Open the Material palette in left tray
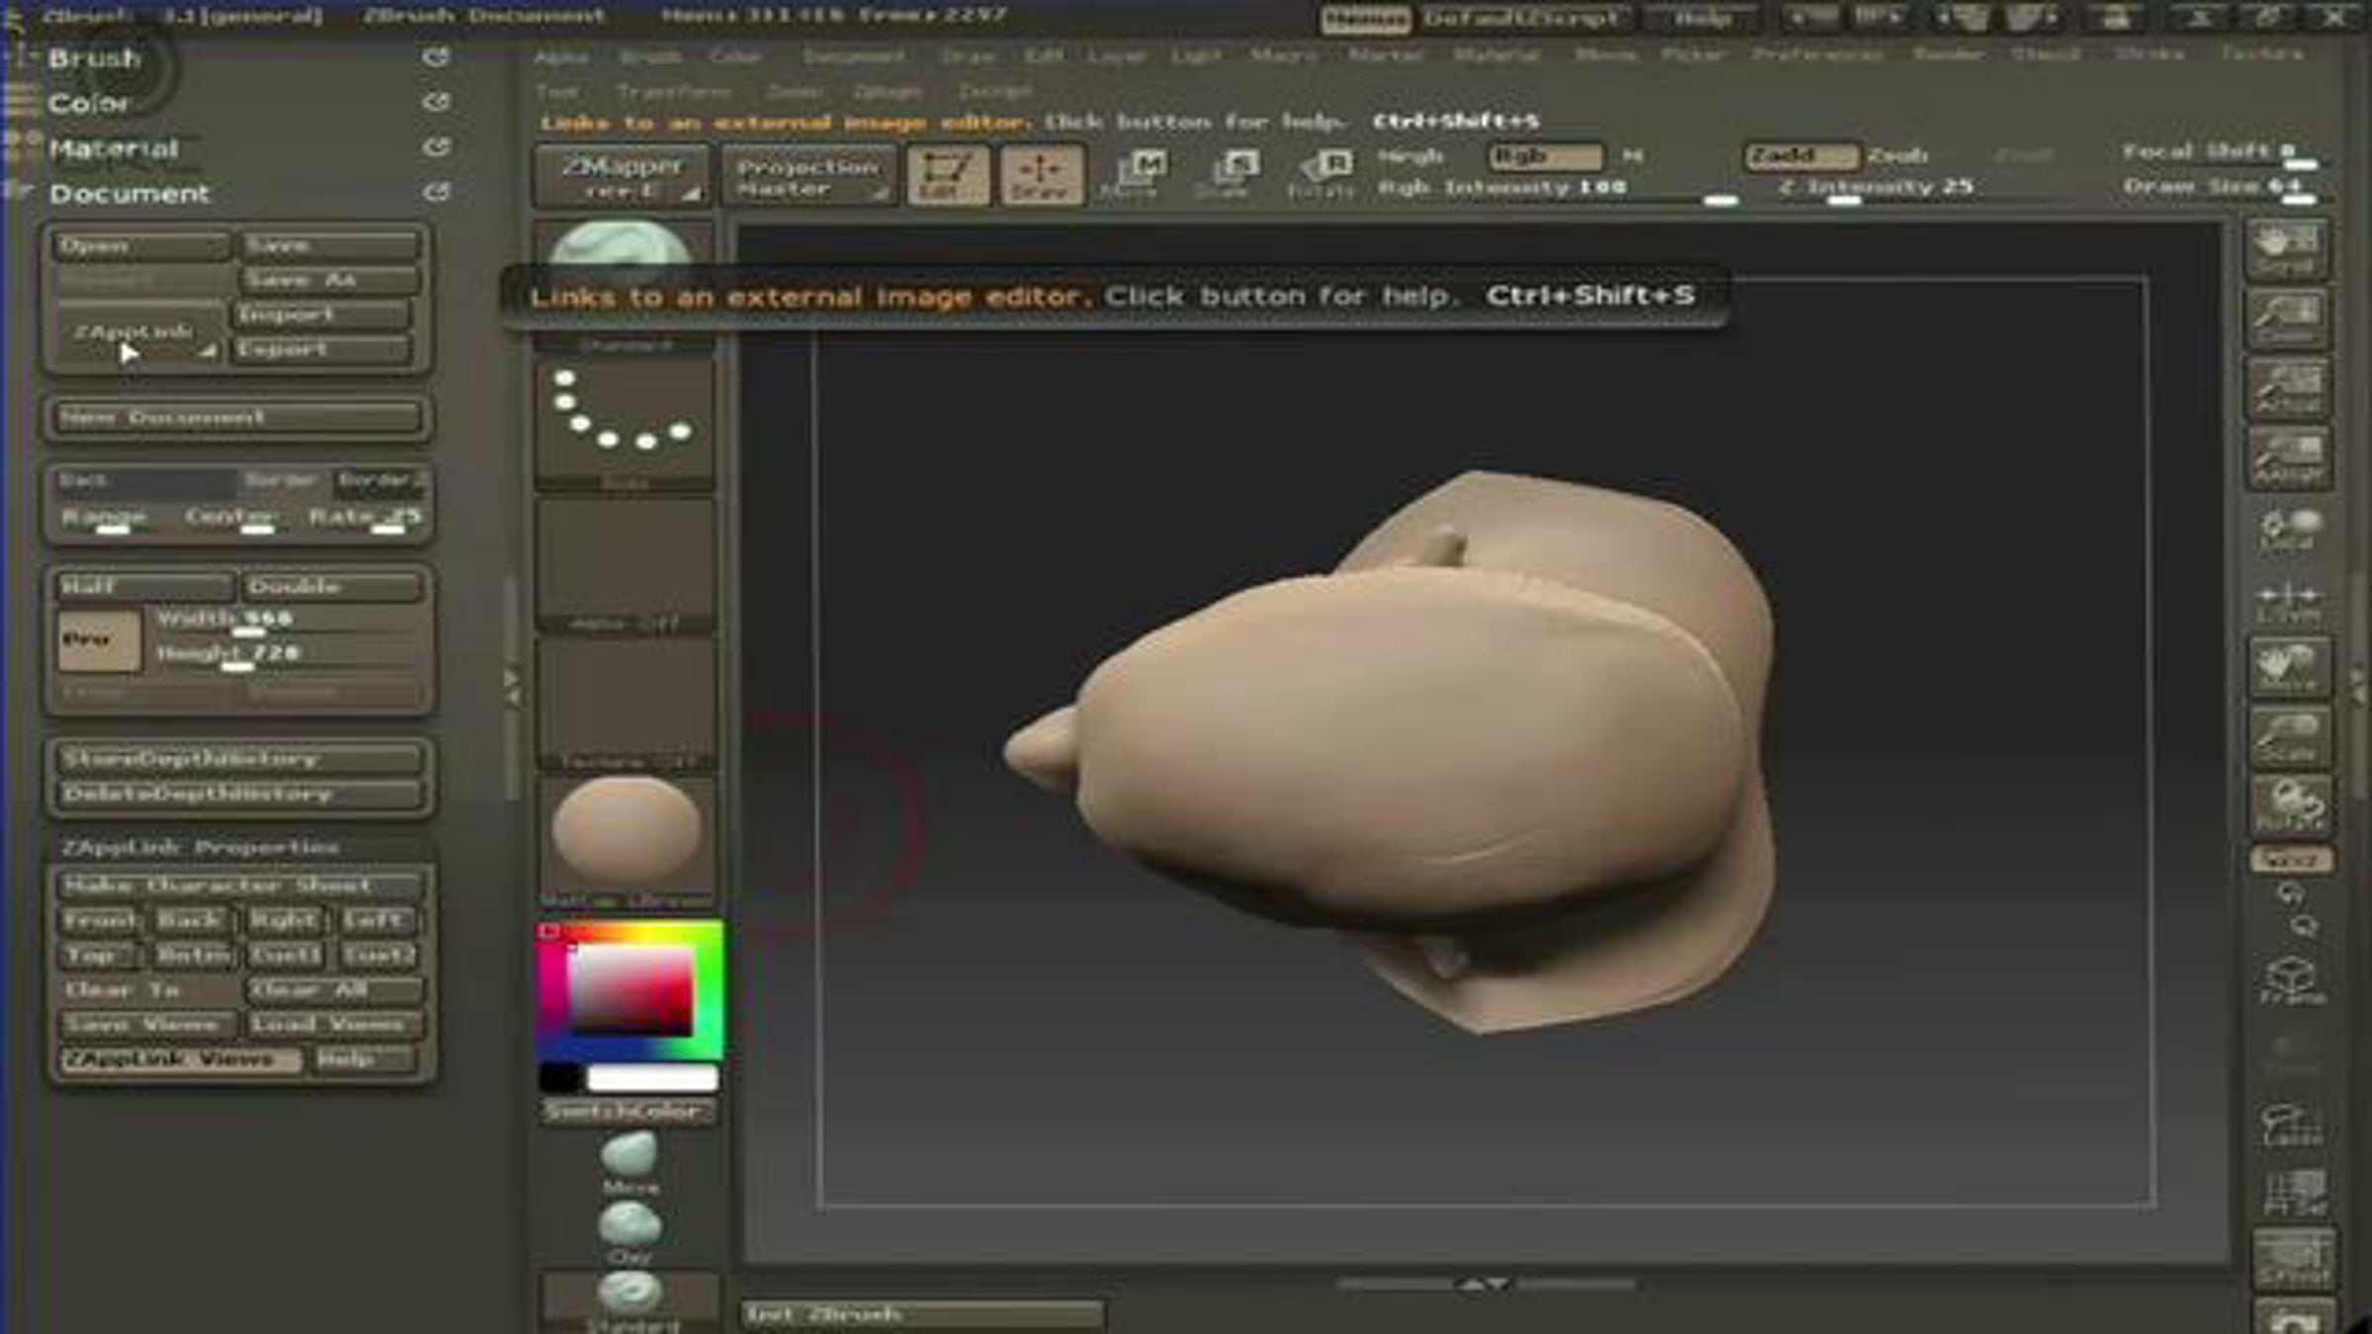 pyautogui.click(x=114, y=149)
